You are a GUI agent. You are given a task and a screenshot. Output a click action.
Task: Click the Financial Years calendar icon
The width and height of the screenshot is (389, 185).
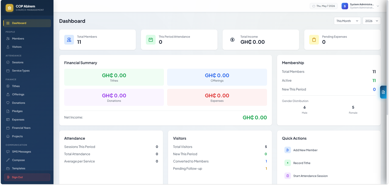(8, 128)
